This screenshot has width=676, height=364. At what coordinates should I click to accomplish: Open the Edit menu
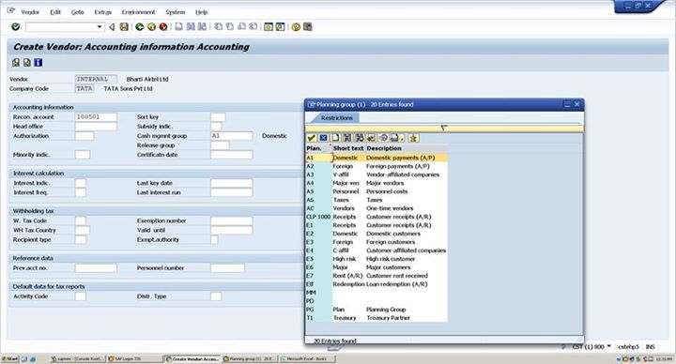click(x=55, y=12)
